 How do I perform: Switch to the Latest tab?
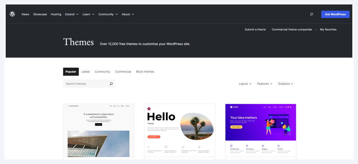(x=86, y=72)
